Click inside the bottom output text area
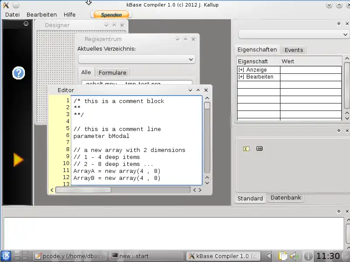The height and width of the screenshot is (262, 350). (x=174, y=233)
